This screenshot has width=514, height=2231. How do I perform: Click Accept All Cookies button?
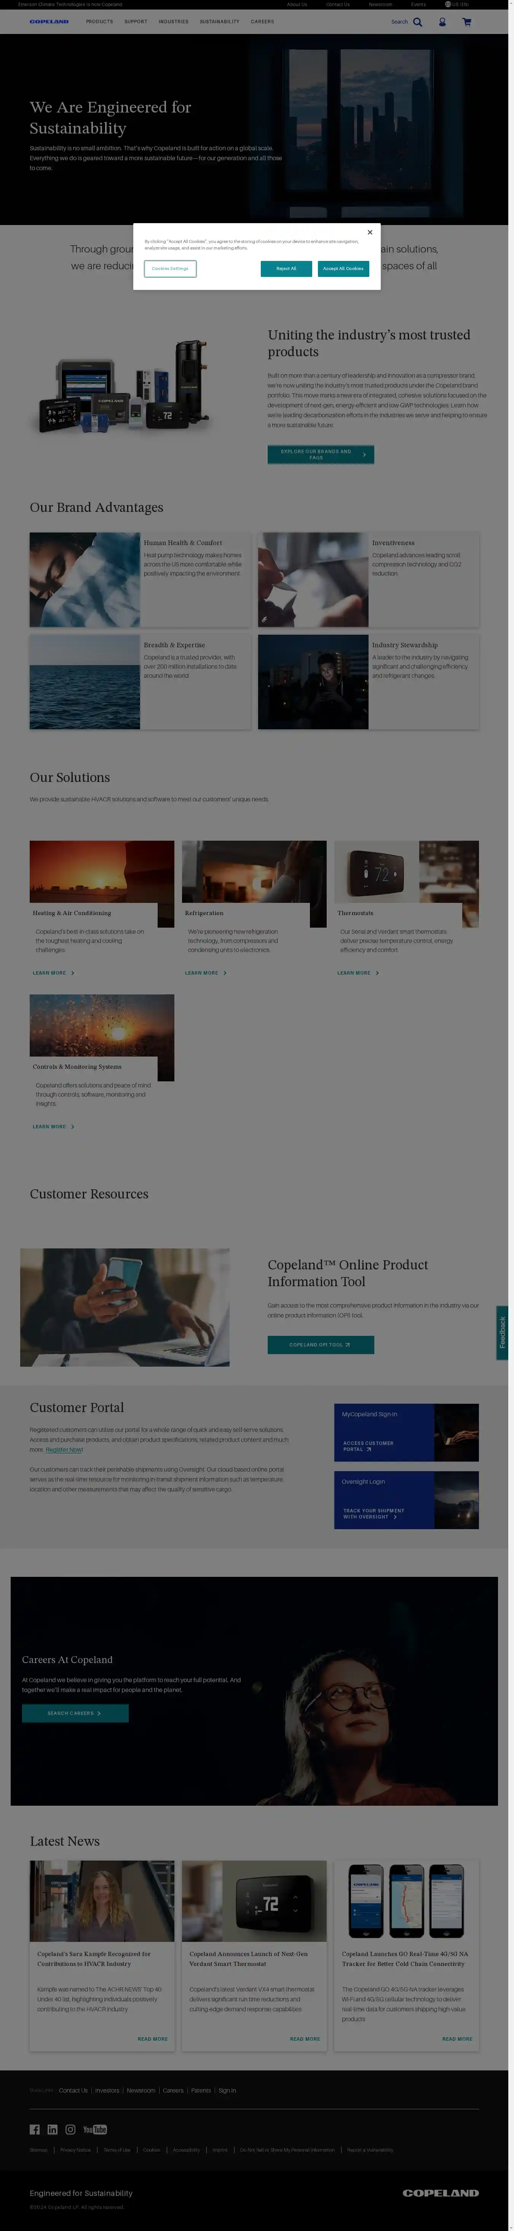pos(343,269)
